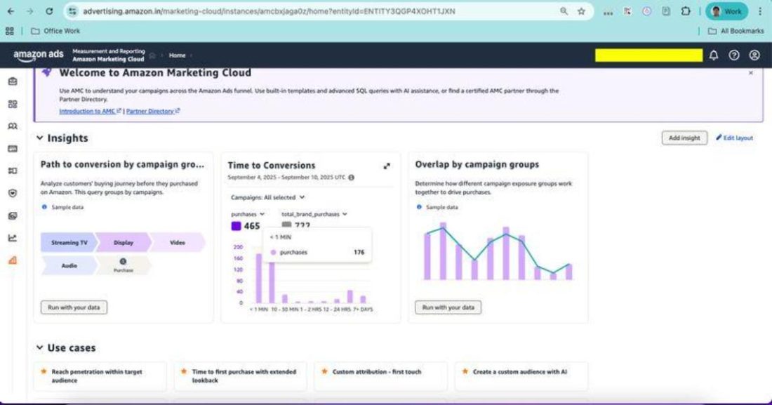Bookmark this page with the star icon
Image resolution: width=772 pixels, height=405 pixels.
tap(582, 11)
